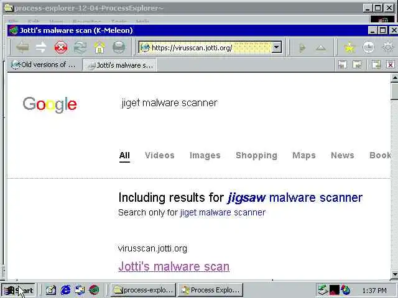Stop page loading with the red X
This screenshot has height=298, width=398.
61,47
